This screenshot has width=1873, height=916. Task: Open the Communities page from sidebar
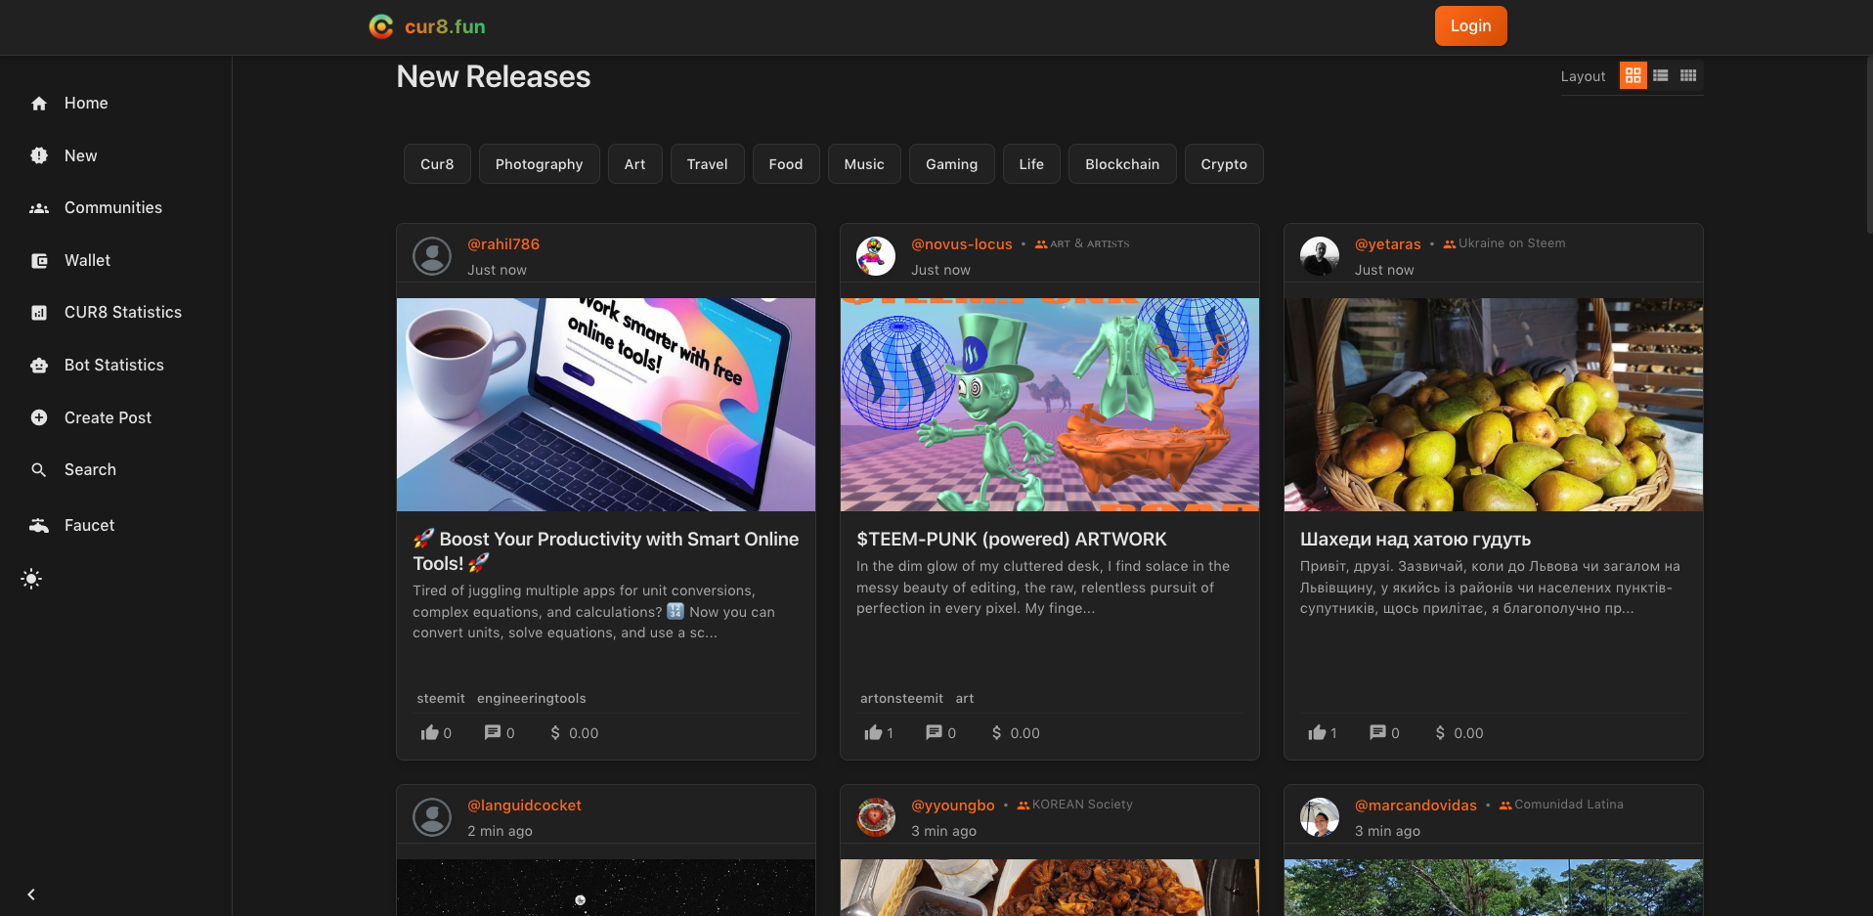click(113, 208)
